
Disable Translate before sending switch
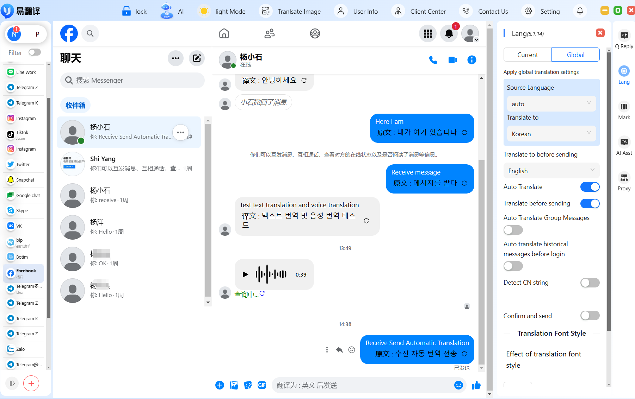[590, 203]
